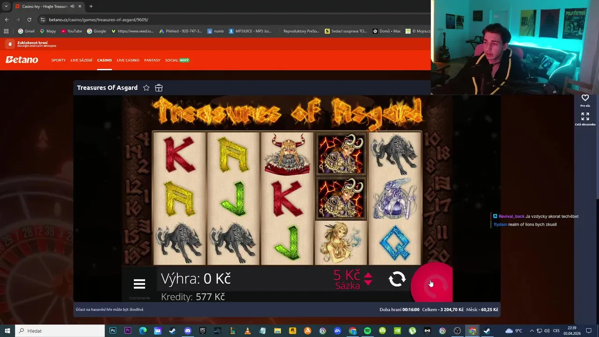The height and width of the screenshot is (337, 599).
Task: Click the betano.cz address bar
Action: coord(234,20)
